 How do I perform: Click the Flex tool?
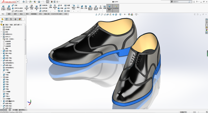click(100, 7)
